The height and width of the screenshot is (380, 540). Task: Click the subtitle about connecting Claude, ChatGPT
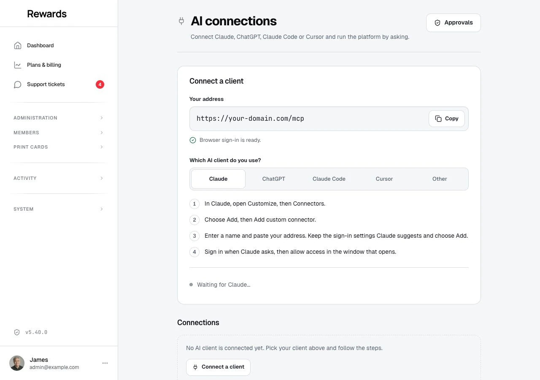[300, 37]
